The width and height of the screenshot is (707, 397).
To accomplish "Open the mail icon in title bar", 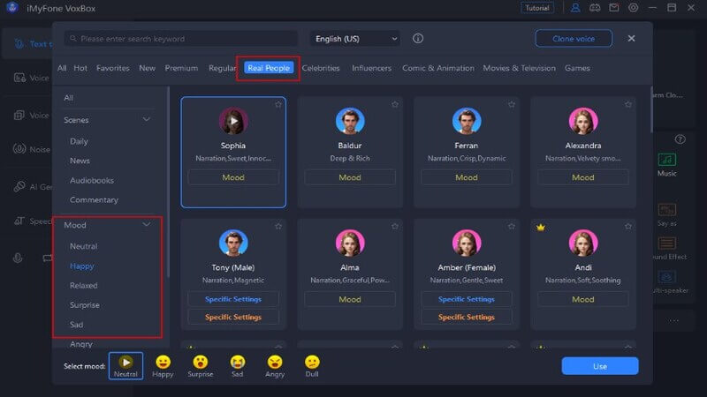I will pos(613,8).
